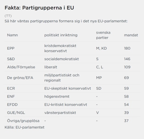Click the heading Fakta: Partigrupperna i EU
Image resolution: width=144 pixels, height=139 pixels.
coord(39,8)
